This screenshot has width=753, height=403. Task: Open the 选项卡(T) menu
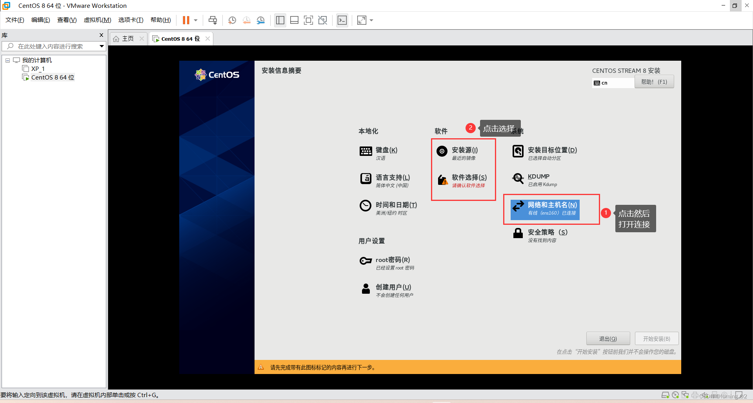pos(131,20)
